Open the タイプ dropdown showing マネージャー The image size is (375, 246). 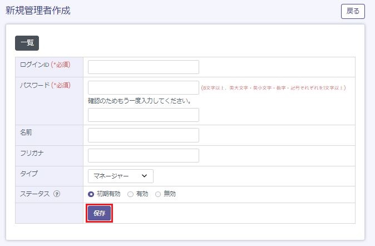[x=121, y=176]
